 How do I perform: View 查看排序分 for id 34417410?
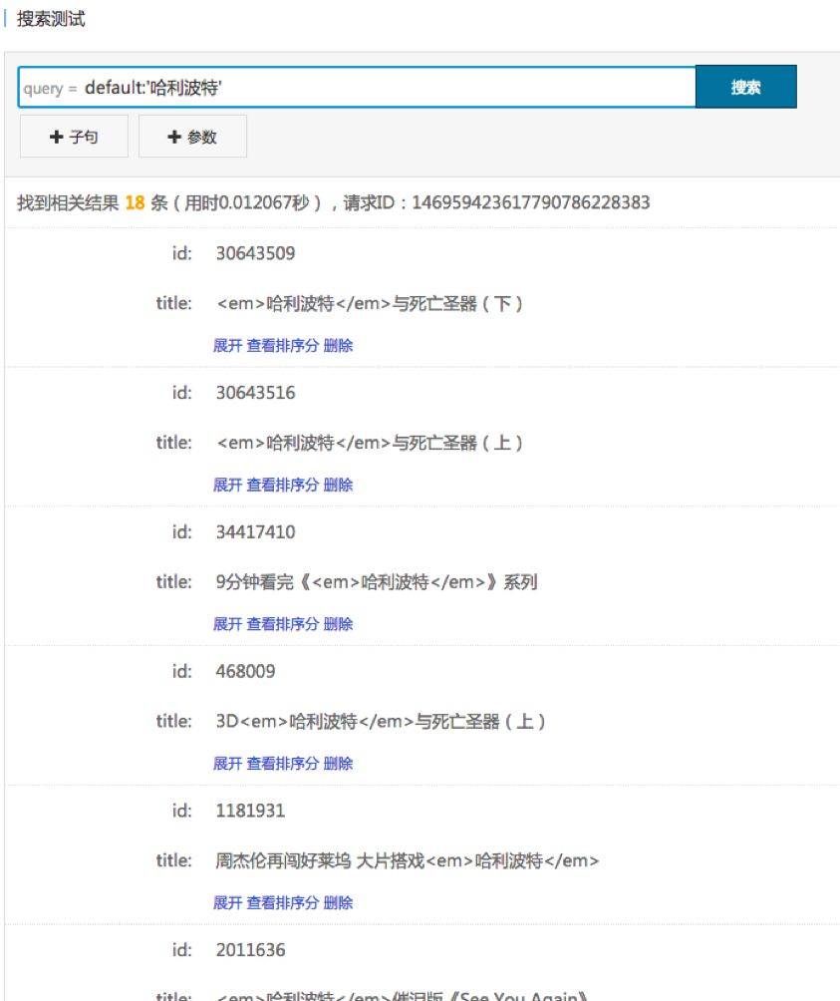pos(283,624)
